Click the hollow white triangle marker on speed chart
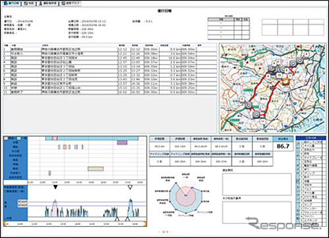329x238 pixels. pyautogui.click(x=130, y=187)
